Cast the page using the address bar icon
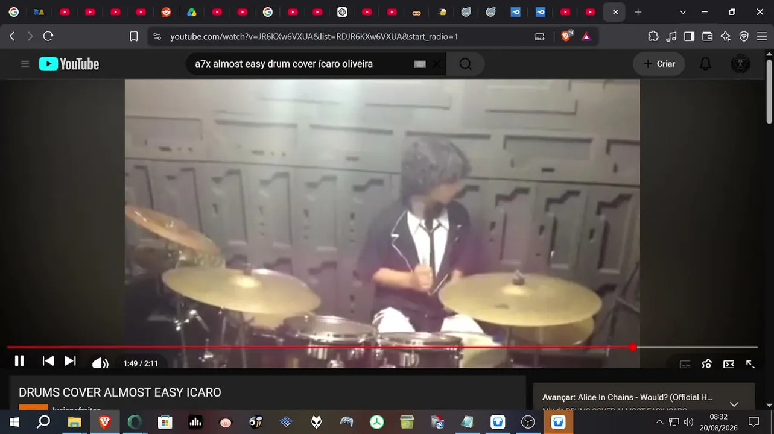Screen dimensions: 774x434 [539, 36]
